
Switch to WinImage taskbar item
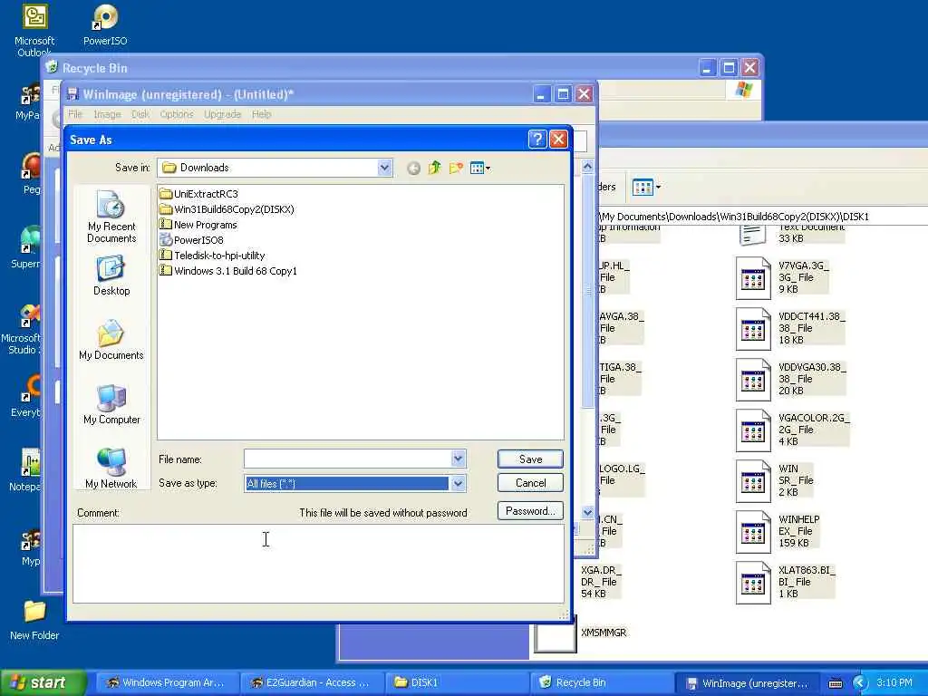(747, 683)
